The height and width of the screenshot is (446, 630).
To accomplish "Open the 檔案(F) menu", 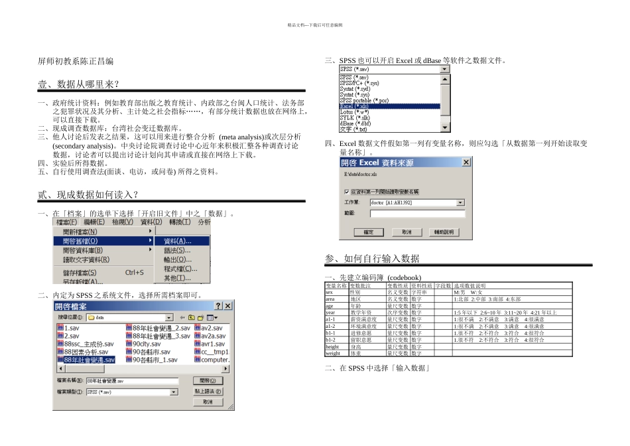I will (66, 222).
